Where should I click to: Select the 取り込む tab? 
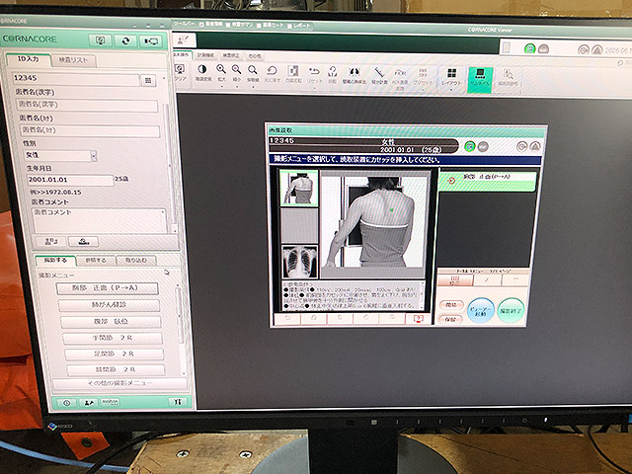click(x=136, y=261)
